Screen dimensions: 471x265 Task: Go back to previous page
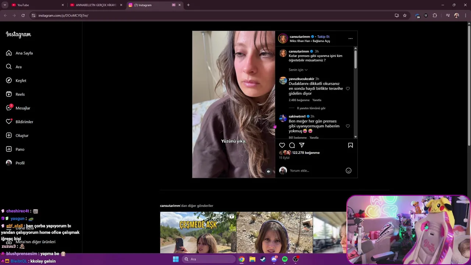click(x=5, y=15)
